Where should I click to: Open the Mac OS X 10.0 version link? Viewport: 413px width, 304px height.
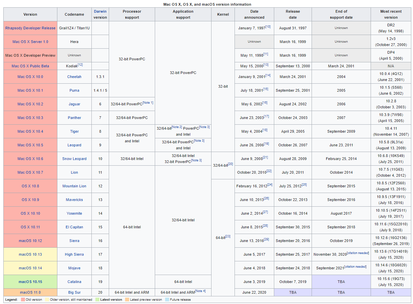30,77
